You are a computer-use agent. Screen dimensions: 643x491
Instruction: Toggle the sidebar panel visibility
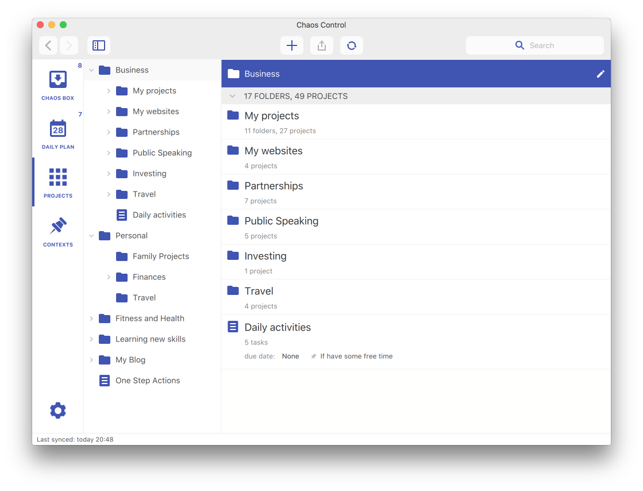pos(99,45)
